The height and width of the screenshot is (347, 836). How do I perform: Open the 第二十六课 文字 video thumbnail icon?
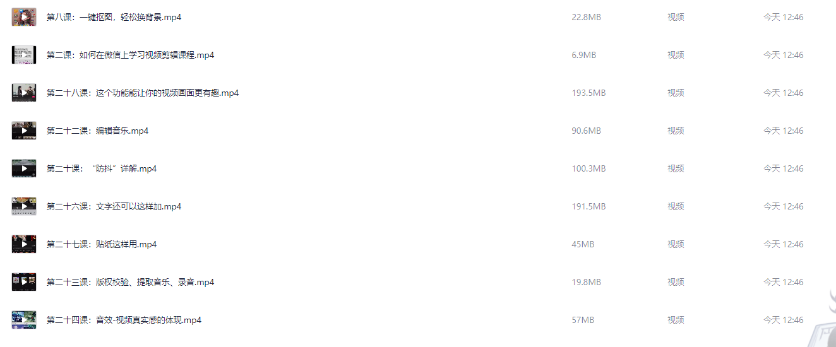click(x=24, y=206)
